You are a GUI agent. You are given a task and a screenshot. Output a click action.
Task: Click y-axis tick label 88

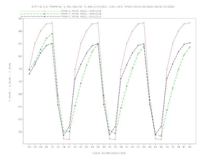coord(20,31)
